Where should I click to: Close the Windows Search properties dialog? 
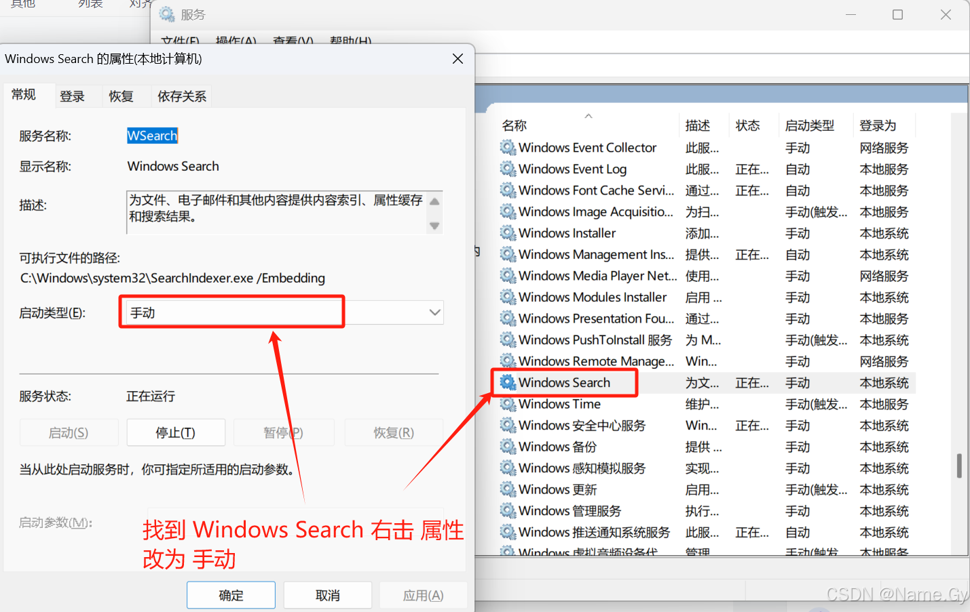(458, 59)
